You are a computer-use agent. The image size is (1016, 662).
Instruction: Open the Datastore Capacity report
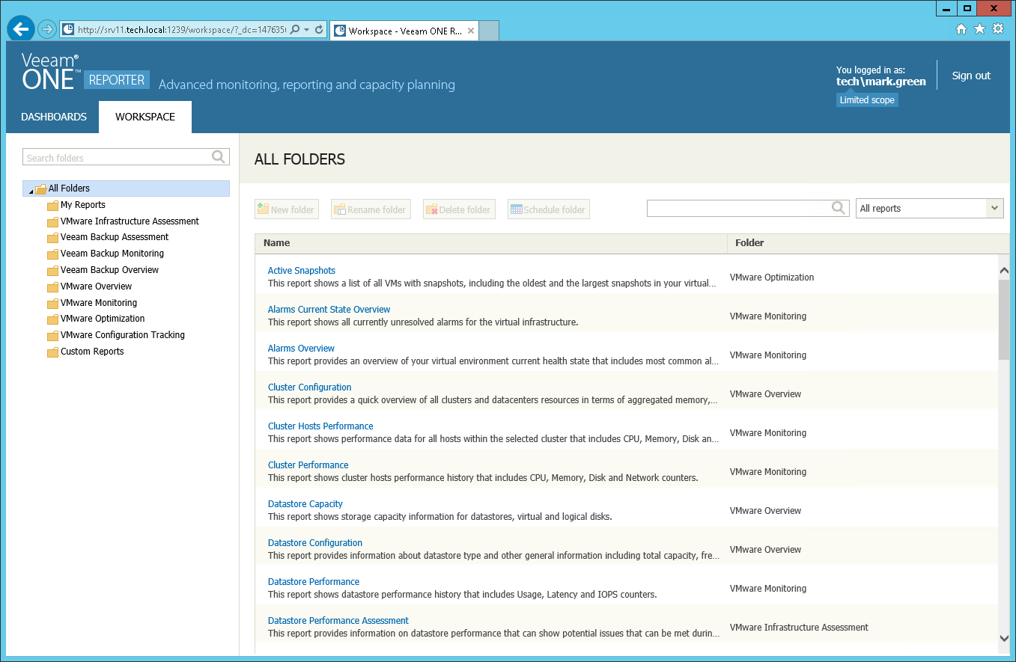coord(305,504)
